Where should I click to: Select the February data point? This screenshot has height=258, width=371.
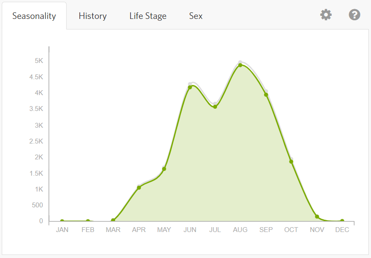click(x=88, y=221)
